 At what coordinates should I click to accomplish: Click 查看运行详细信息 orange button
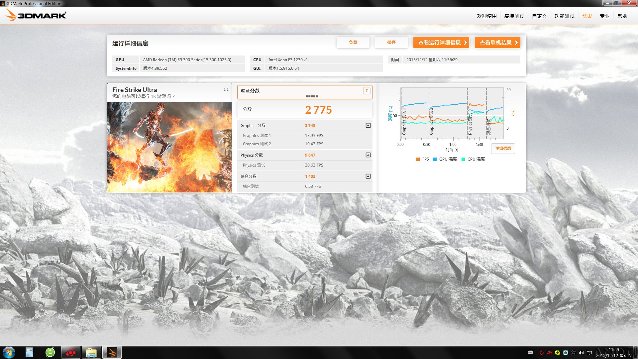click(x=441, y=42)
